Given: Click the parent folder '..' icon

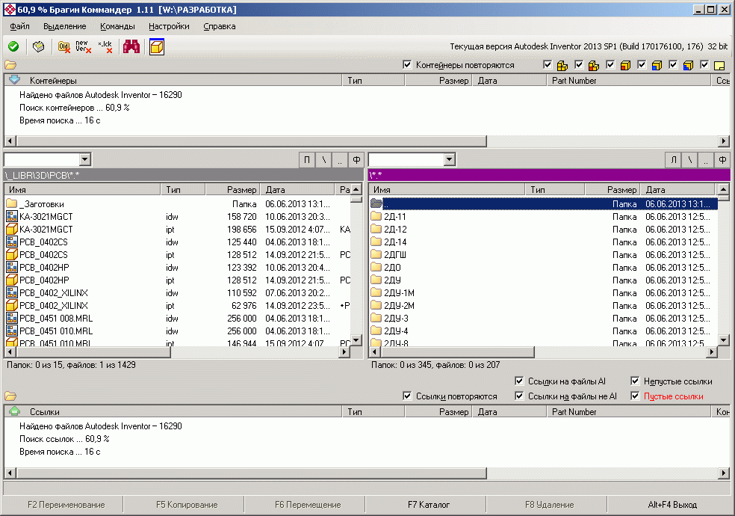Looking at the screenshot, I should coord(376,203).
